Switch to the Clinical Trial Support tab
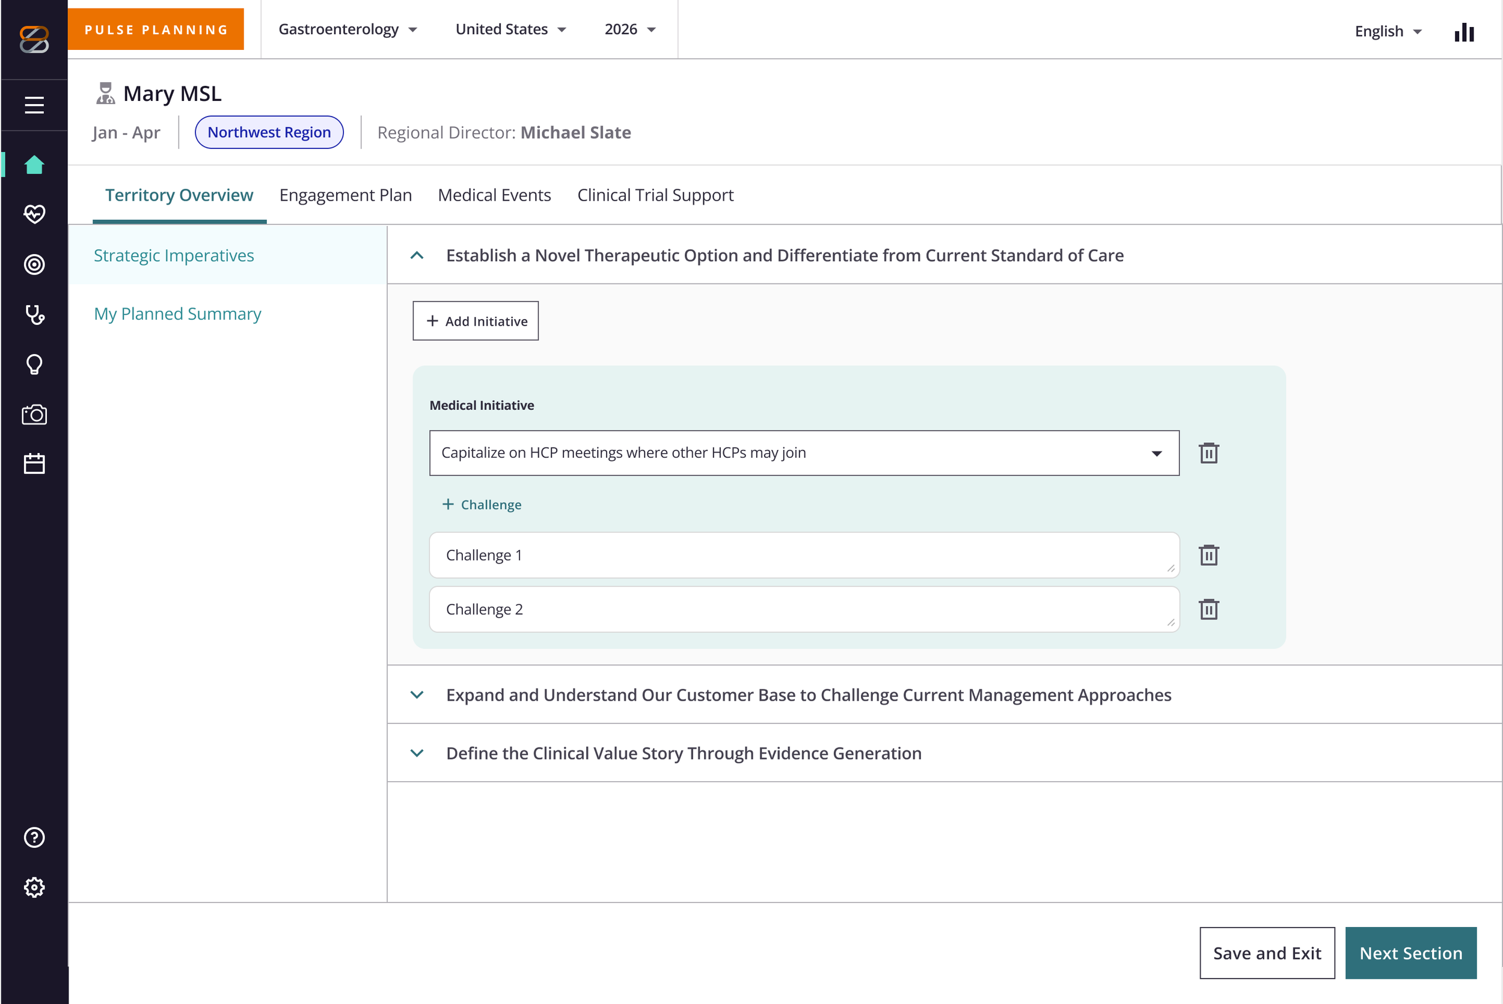 [x=655, y=195]
